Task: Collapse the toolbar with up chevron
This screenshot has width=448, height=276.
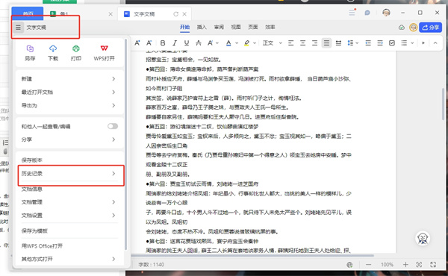Action: (435, 43)
